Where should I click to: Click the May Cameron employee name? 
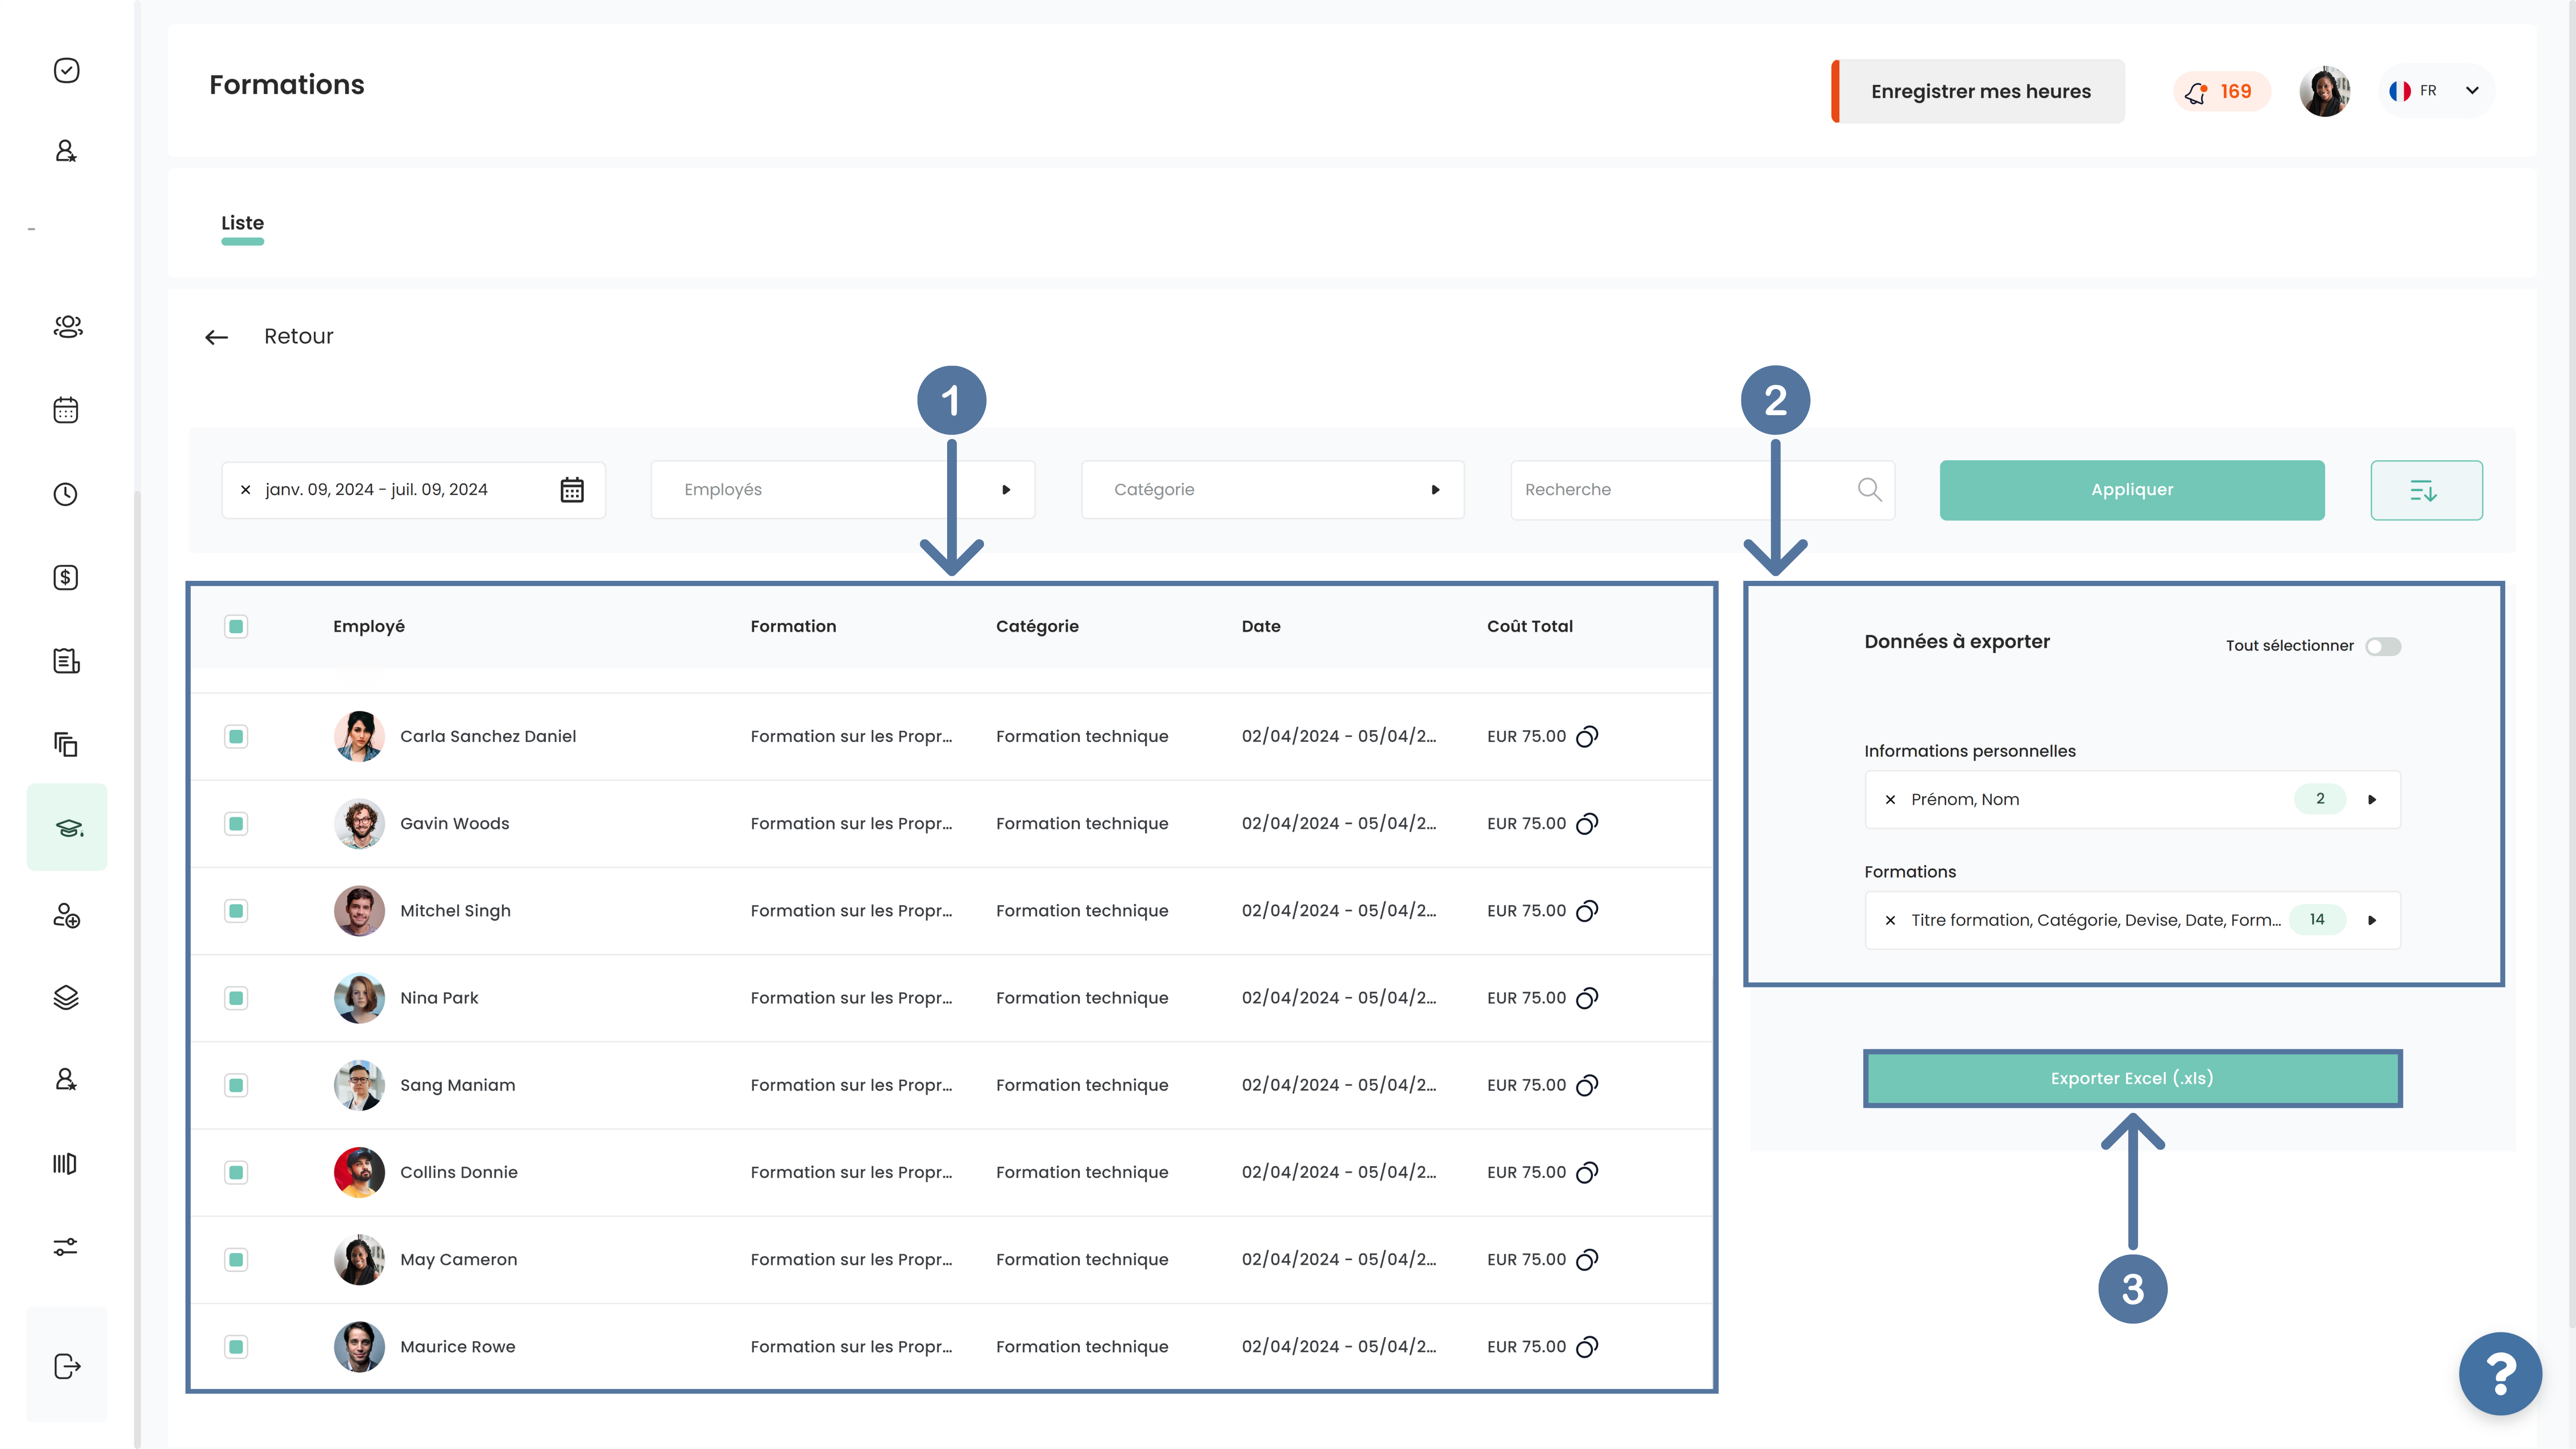[x=459, y=1260]
